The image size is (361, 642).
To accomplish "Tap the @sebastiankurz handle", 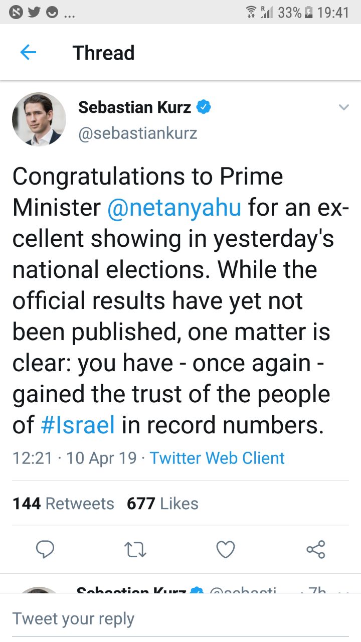I will [x=138, y=133].
